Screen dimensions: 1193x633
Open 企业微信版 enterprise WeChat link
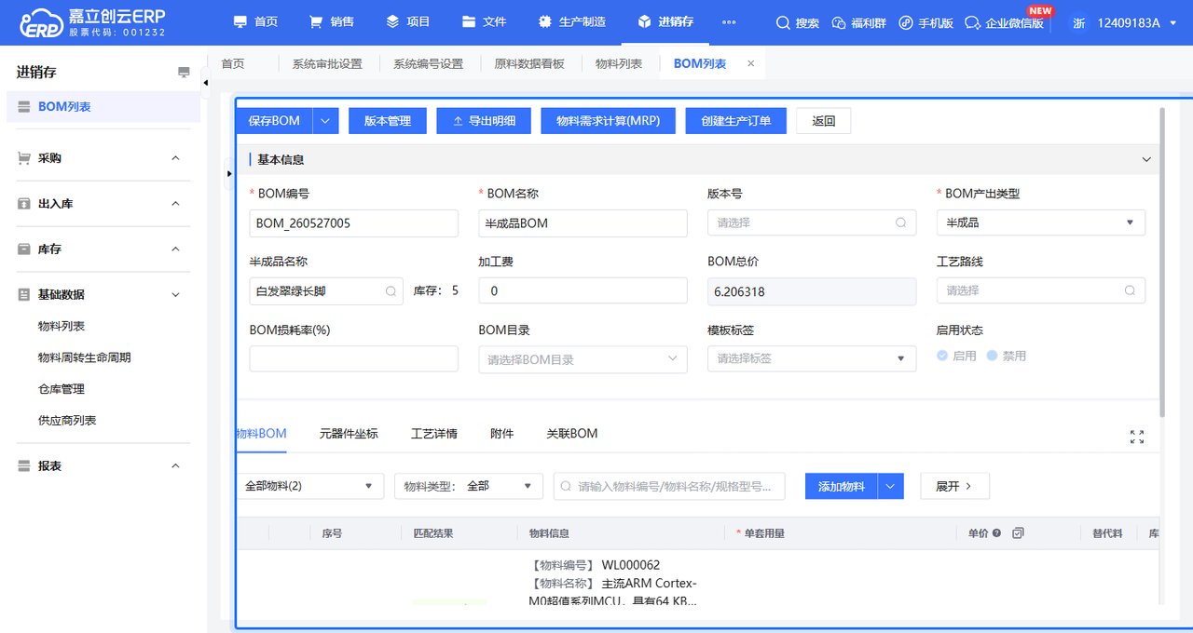(x=1004, y=22)
